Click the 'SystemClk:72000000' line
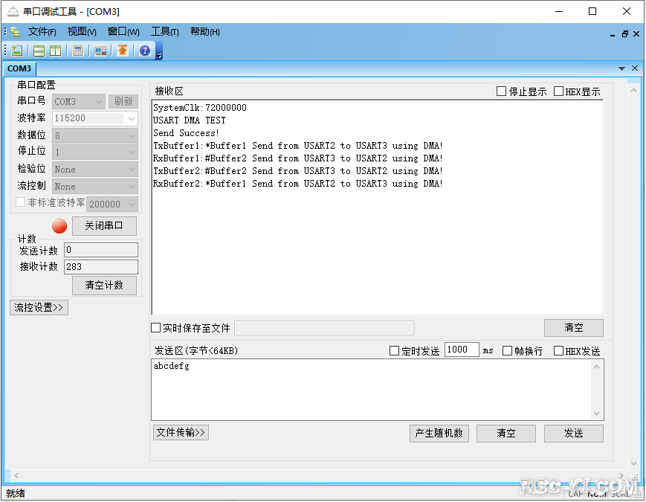This screenshot has width=646, height=502. [200, 108]
